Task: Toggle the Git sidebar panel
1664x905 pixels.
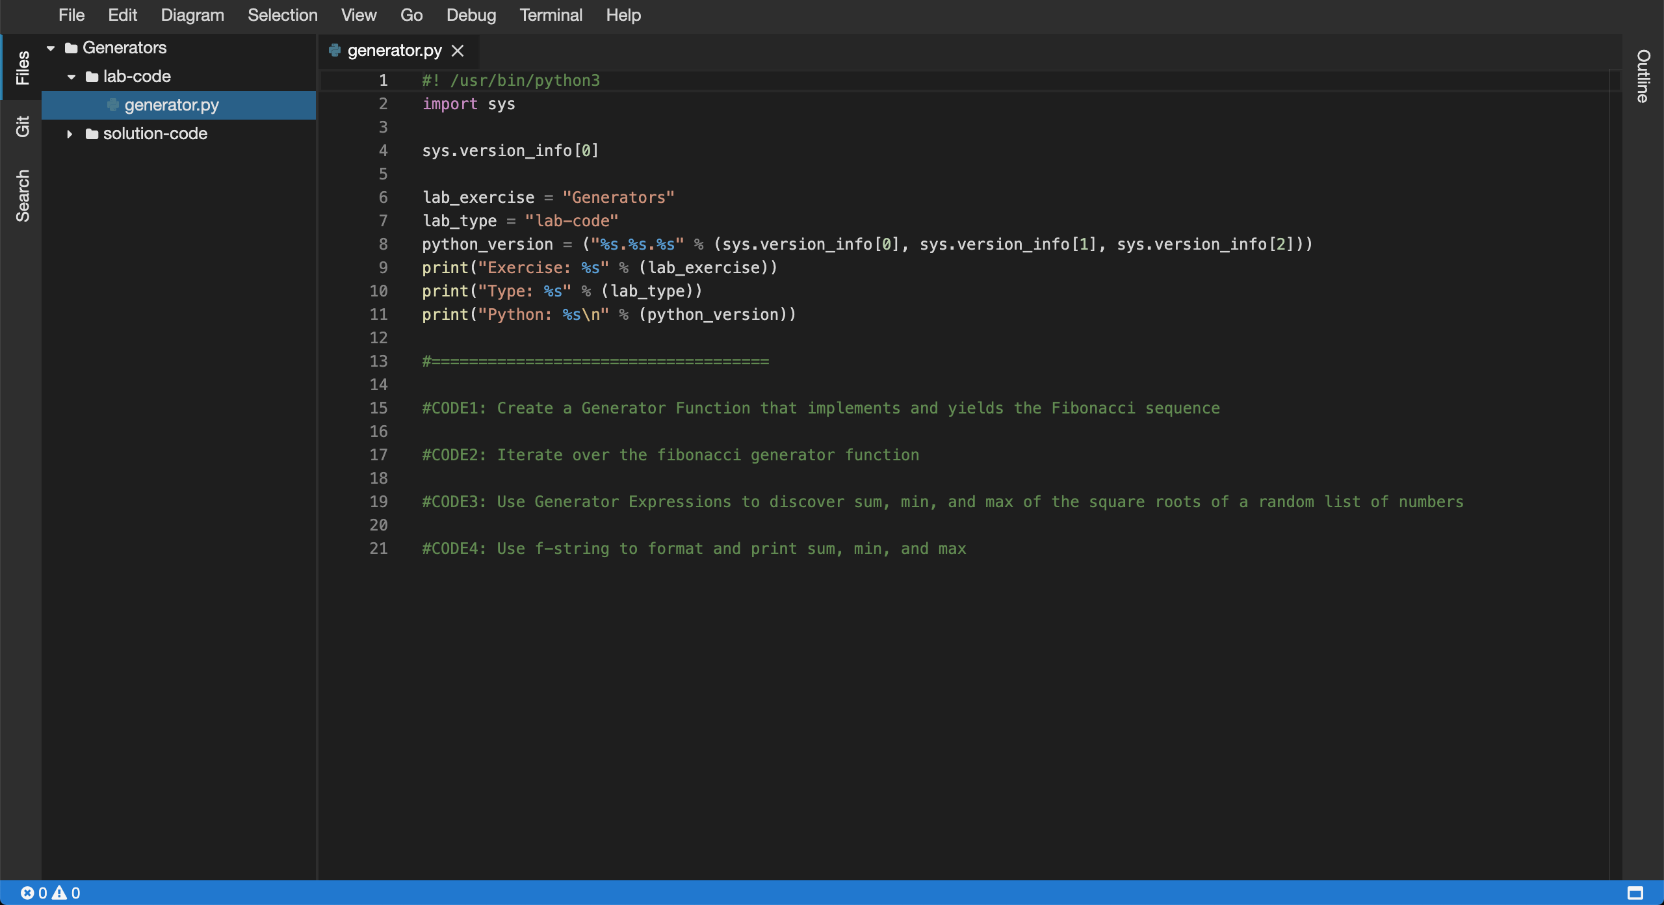Action: [x=22, y=126]
